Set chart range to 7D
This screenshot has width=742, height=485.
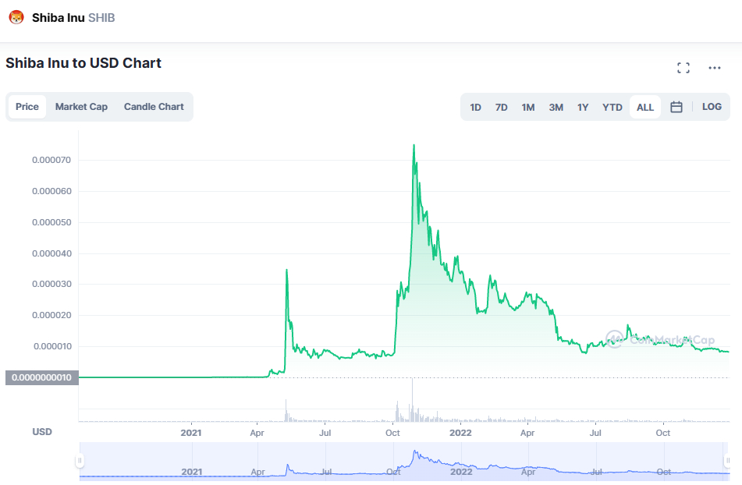tap(502, 108)
